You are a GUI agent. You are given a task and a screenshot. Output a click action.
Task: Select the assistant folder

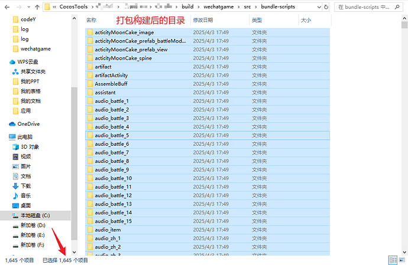coord(208,93)
